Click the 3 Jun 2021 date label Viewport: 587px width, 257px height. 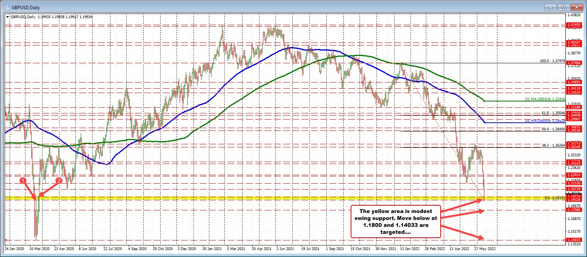click(286, 249)
